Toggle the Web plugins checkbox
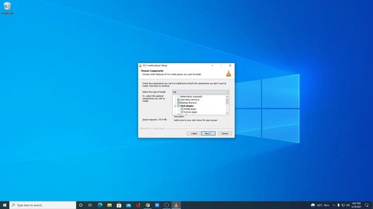Image resolution: width=373 pixels, height=209 pixels. [178, 106]
